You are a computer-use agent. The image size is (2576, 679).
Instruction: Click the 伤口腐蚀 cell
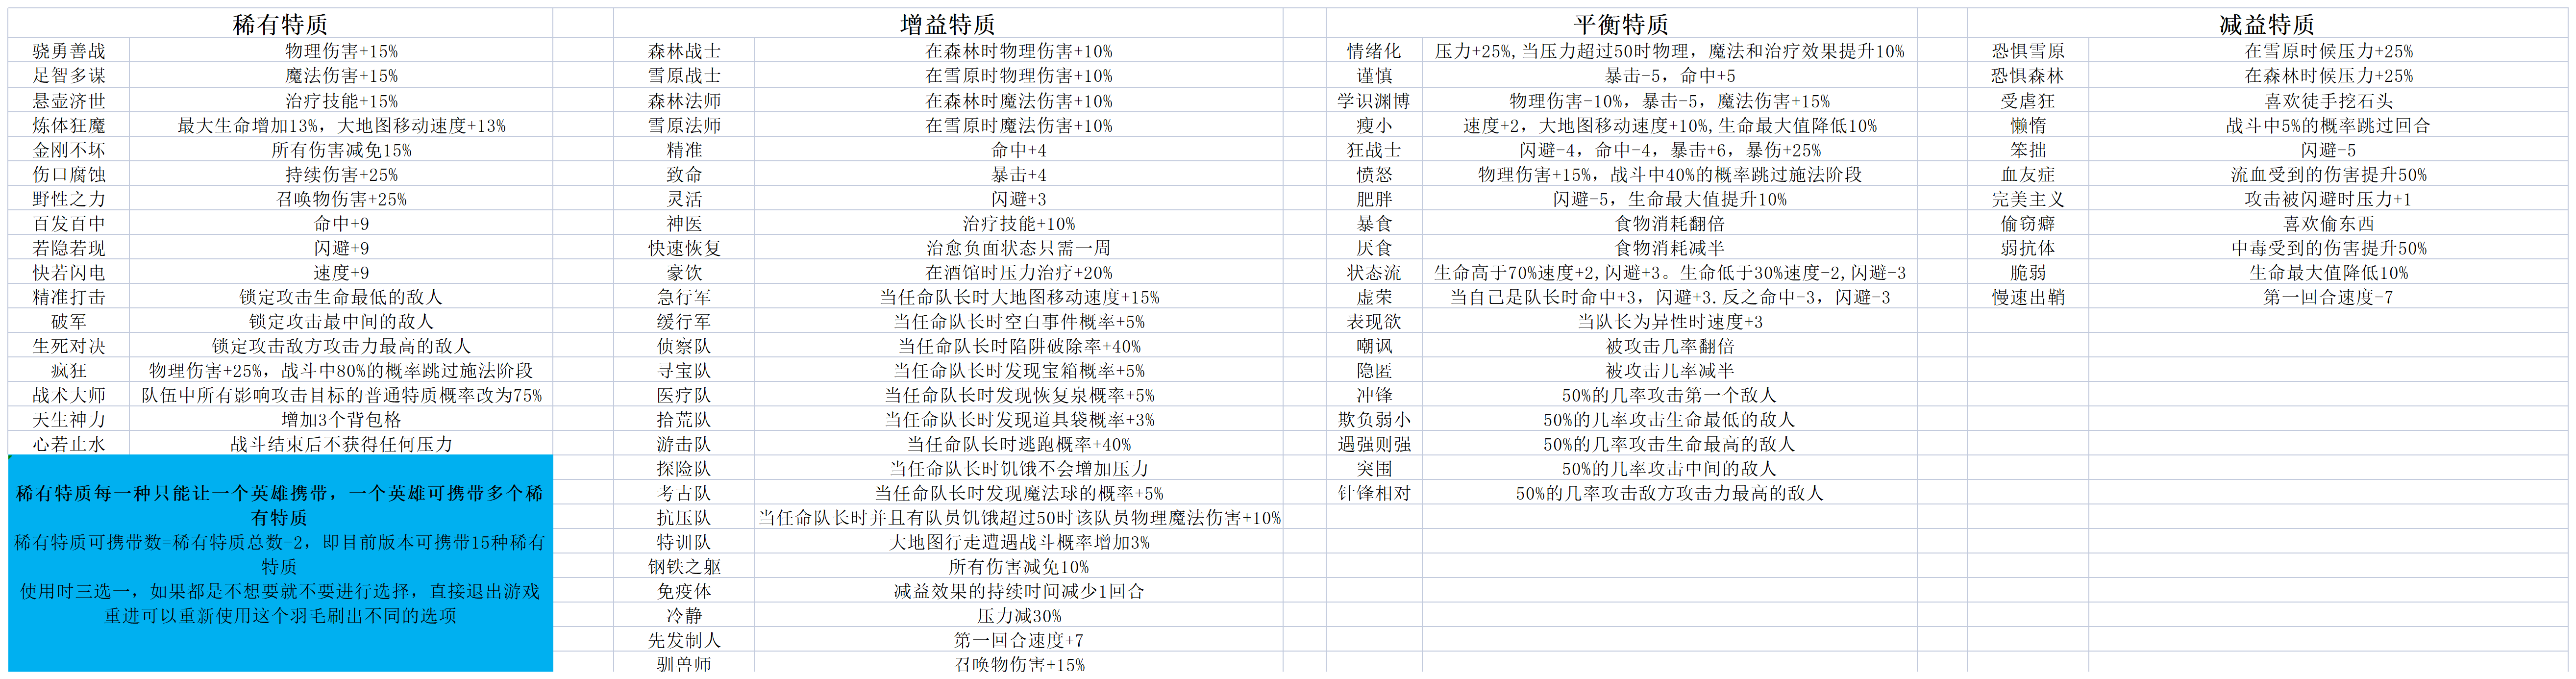coord(69,174)
